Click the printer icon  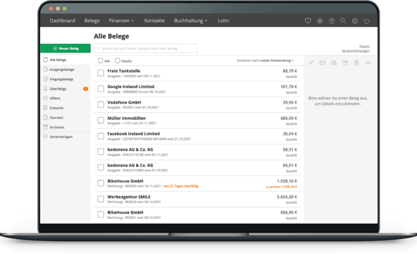coord(334,63)
